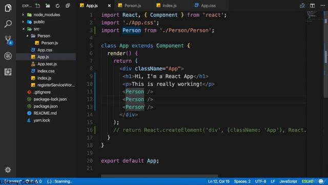Viewport: 328px width, 185px height.
Task: Click highlighted Person in import line
Action: (x=132, y=30)
